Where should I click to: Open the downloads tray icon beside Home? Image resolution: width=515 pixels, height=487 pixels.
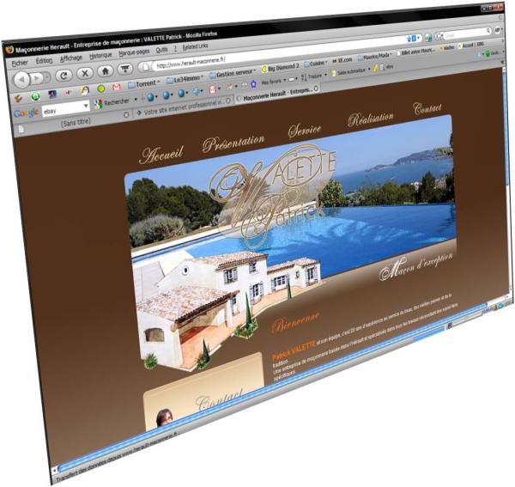[x=124, y=69]
